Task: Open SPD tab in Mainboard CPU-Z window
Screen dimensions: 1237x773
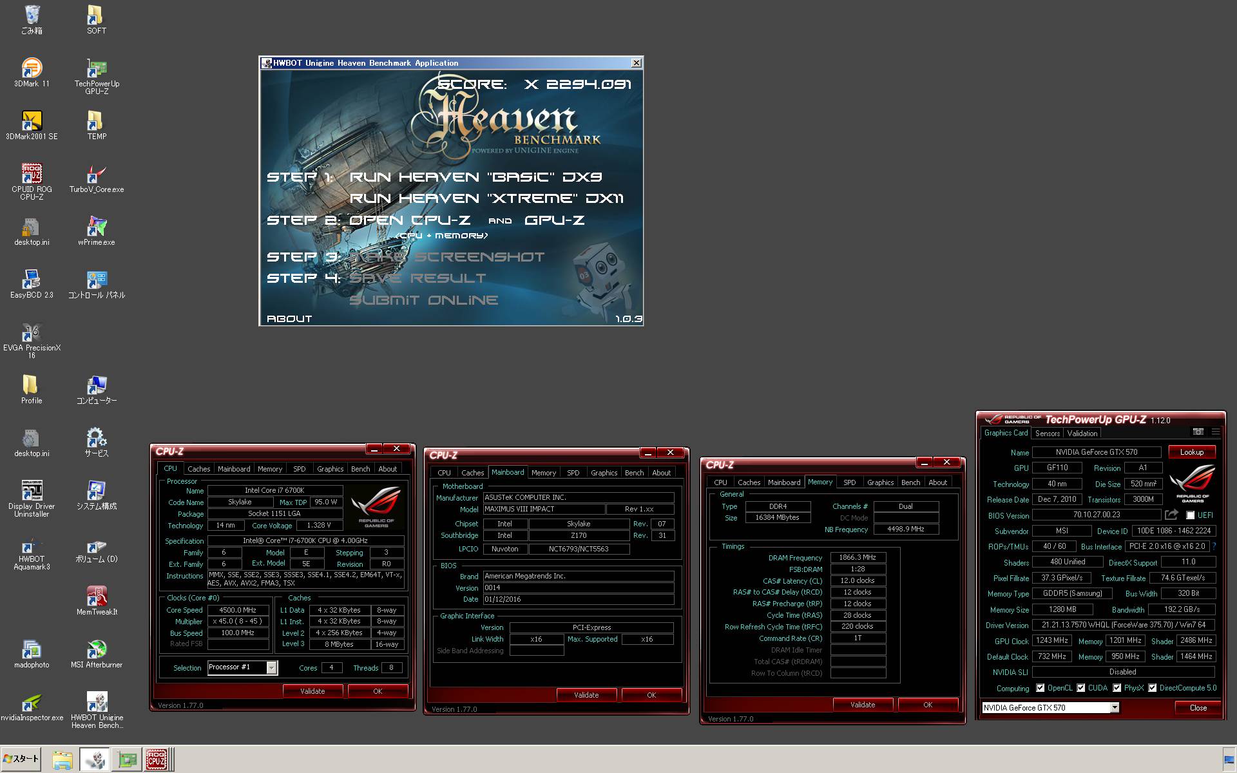Action: (573, 473)
